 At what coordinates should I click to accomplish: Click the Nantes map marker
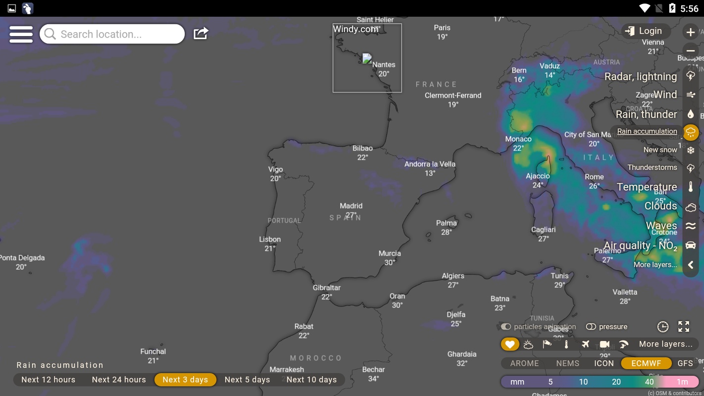pyautogui.click(x=367, y=59)
